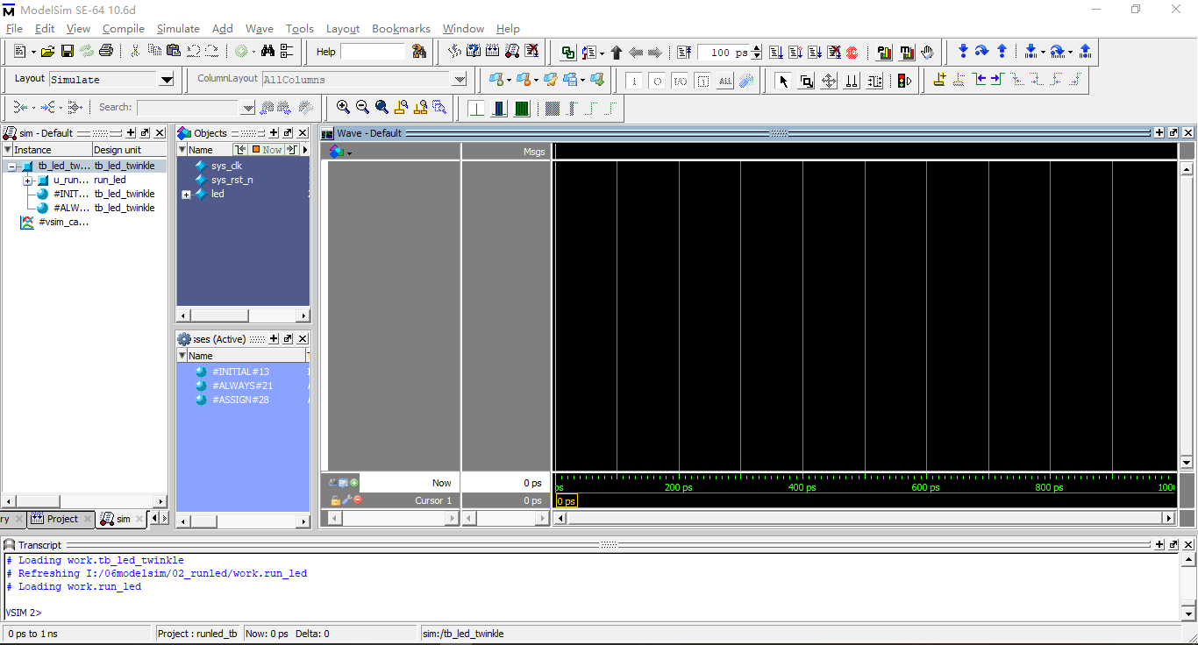Open the ColumnLayout AllColumns dropdown
This screenshot has height=645, width=1198.
tap(460, 80)
